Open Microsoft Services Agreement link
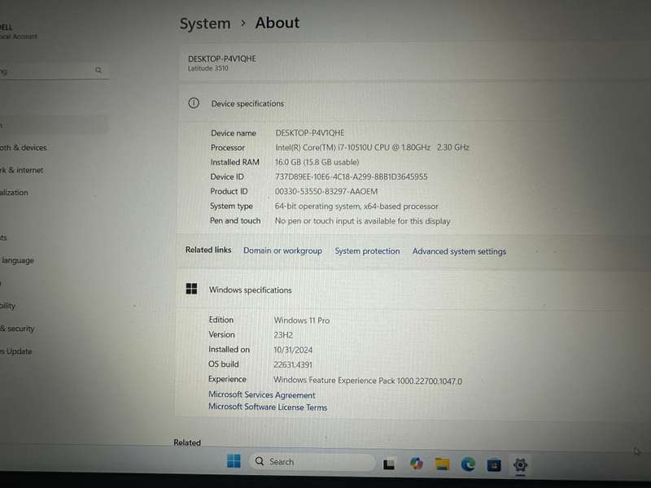This screenshot has height=488, width=651. coord(261,394)
